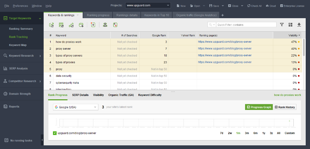
Task: Switch to the SERP Details tab
Action: click(80, 95)
